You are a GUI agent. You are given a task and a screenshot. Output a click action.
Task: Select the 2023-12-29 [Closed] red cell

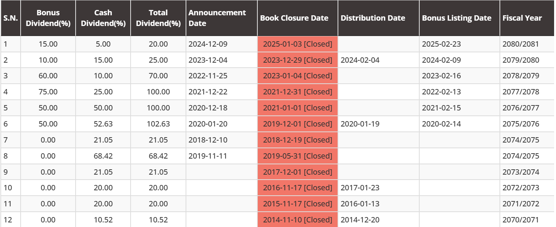pos(297,60)
